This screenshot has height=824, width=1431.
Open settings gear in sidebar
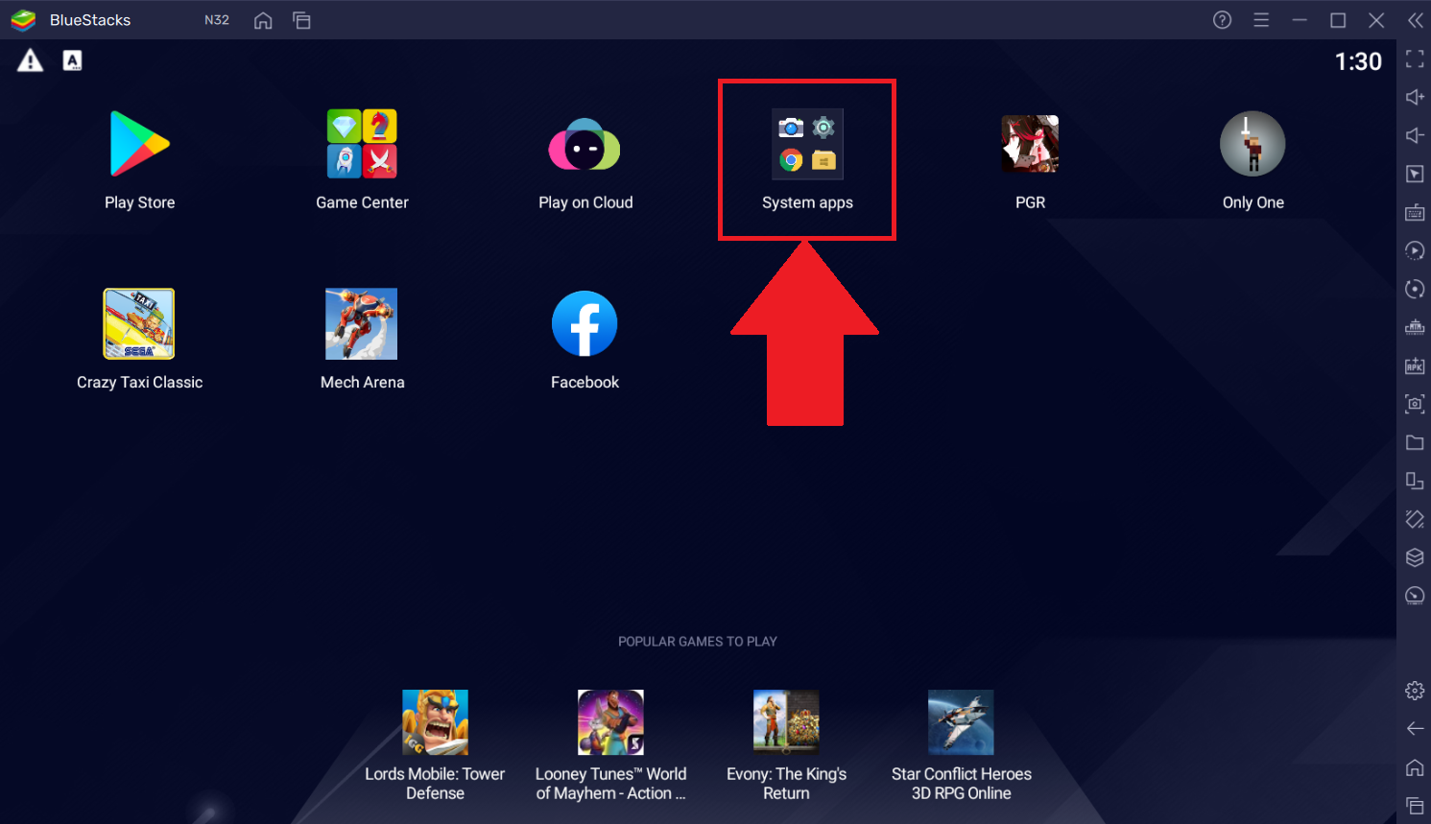[x=1415, y=691]
